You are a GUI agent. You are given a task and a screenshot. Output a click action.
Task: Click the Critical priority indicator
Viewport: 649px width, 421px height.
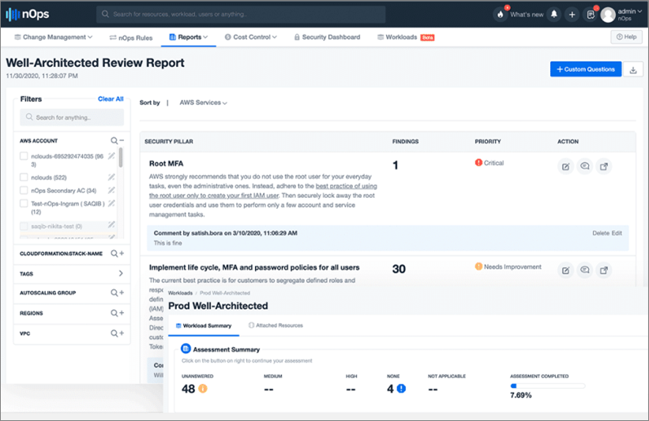[490, 162]
